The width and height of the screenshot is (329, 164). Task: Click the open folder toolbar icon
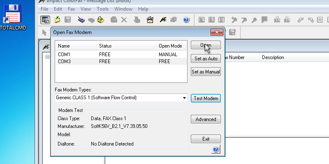(x=58, y=19)
